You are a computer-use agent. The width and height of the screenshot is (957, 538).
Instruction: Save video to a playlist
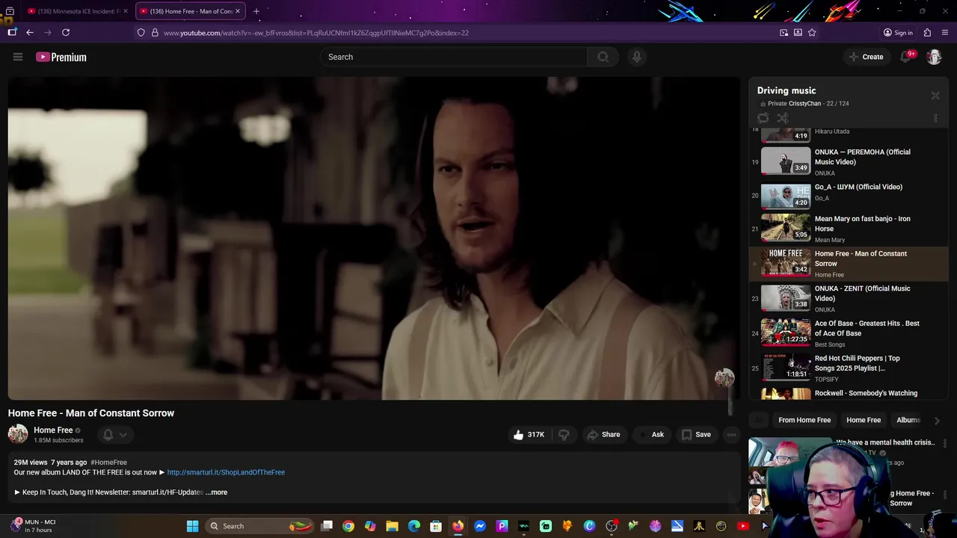696,434
